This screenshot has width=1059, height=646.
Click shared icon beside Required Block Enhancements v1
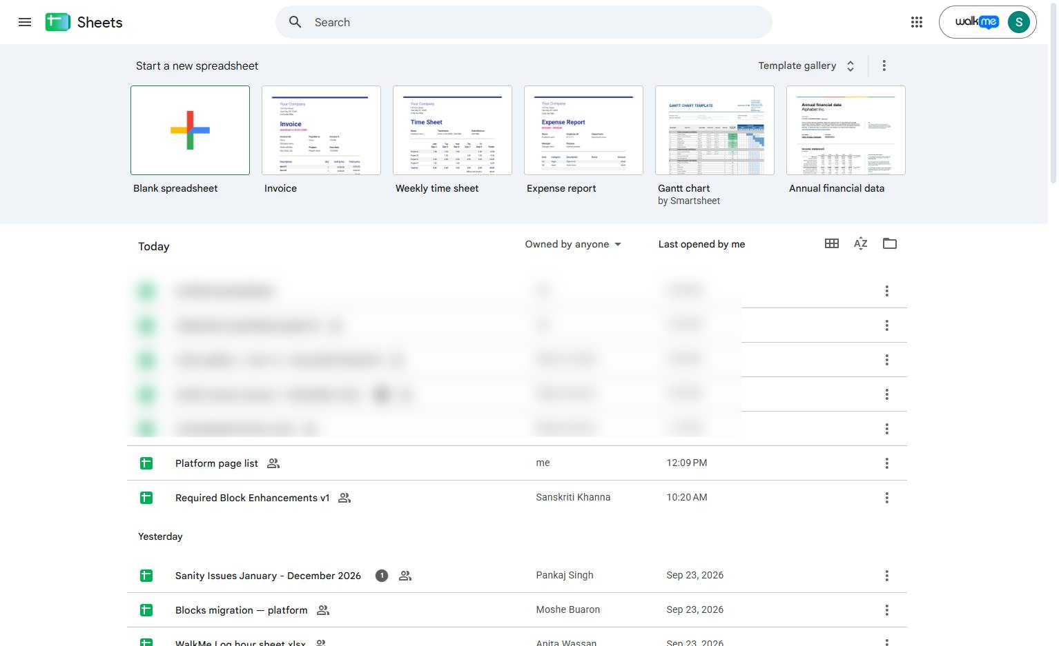click(x=344, y=498)
